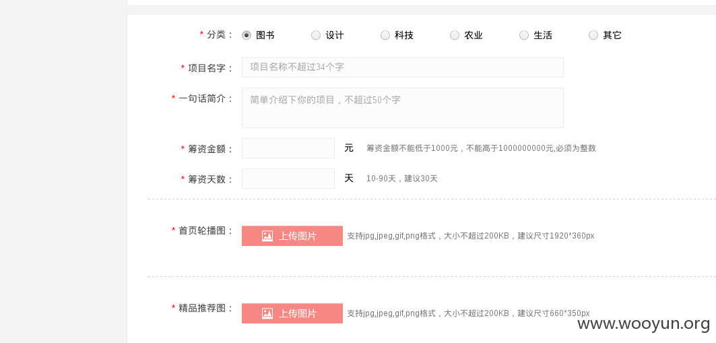Click the 首页轮播图 field label
This screenshot has width=716, height=343.
[x=206, y=230]
